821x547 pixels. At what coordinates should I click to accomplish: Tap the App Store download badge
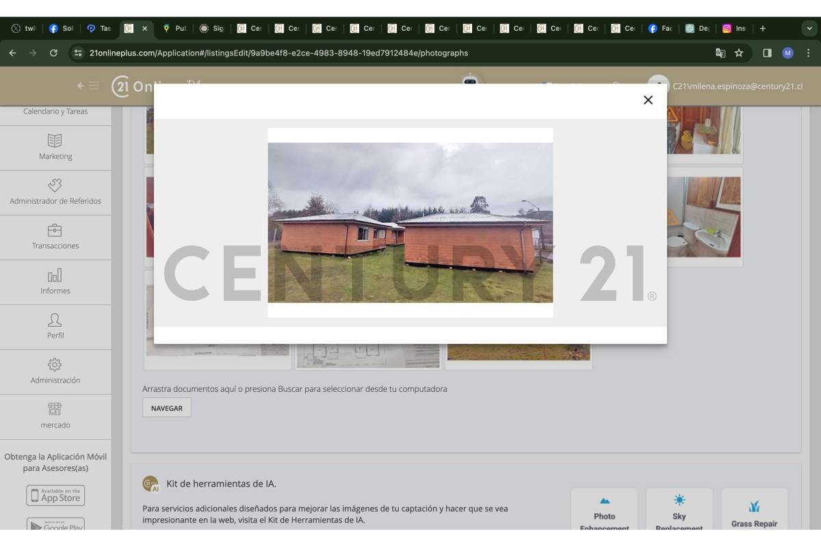[x=55, y=495]
